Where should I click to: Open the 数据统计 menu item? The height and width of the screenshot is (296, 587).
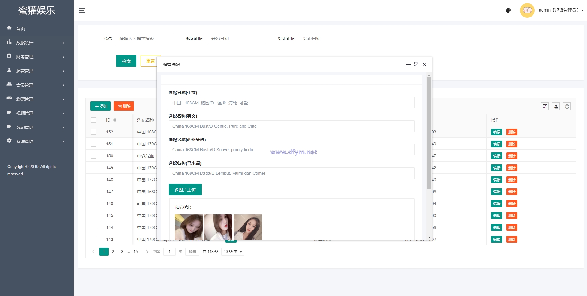(37, 43)
